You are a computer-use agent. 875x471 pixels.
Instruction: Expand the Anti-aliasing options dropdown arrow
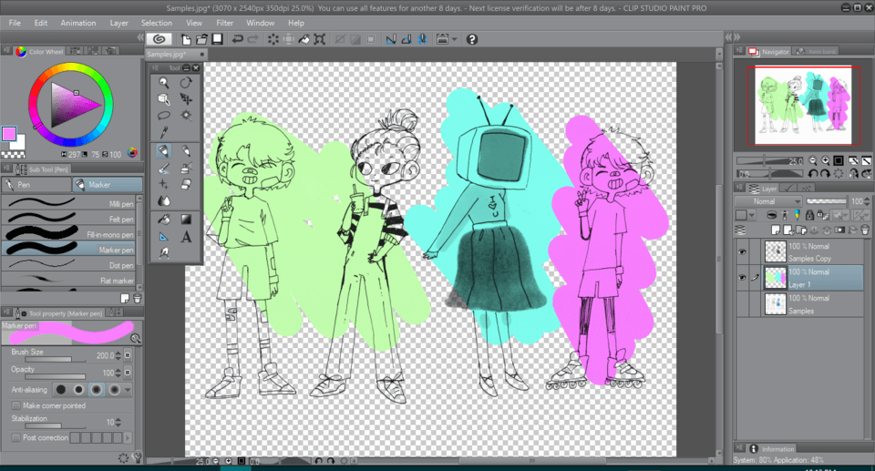tap(128, 390)
